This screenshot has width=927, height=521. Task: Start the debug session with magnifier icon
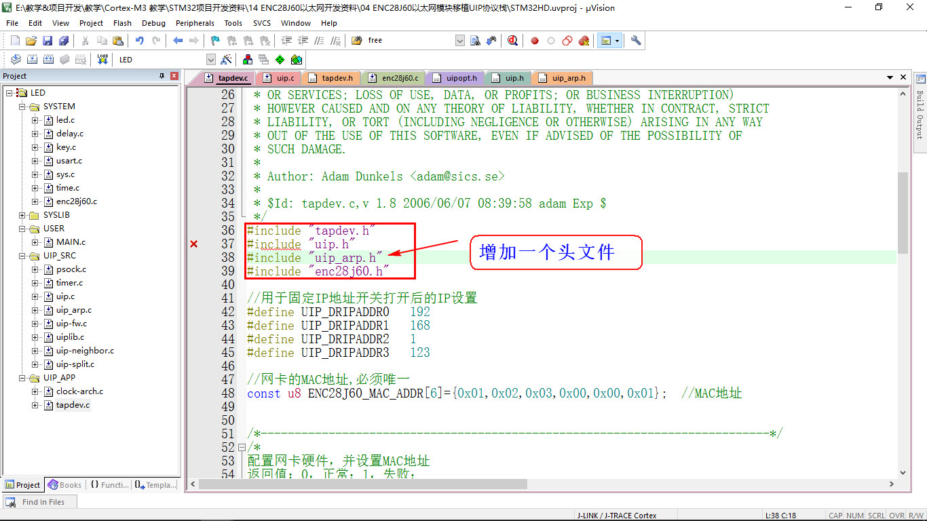tap(512, 41)
